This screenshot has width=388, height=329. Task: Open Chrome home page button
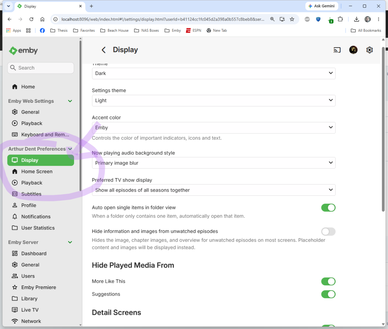pos(42,19)
